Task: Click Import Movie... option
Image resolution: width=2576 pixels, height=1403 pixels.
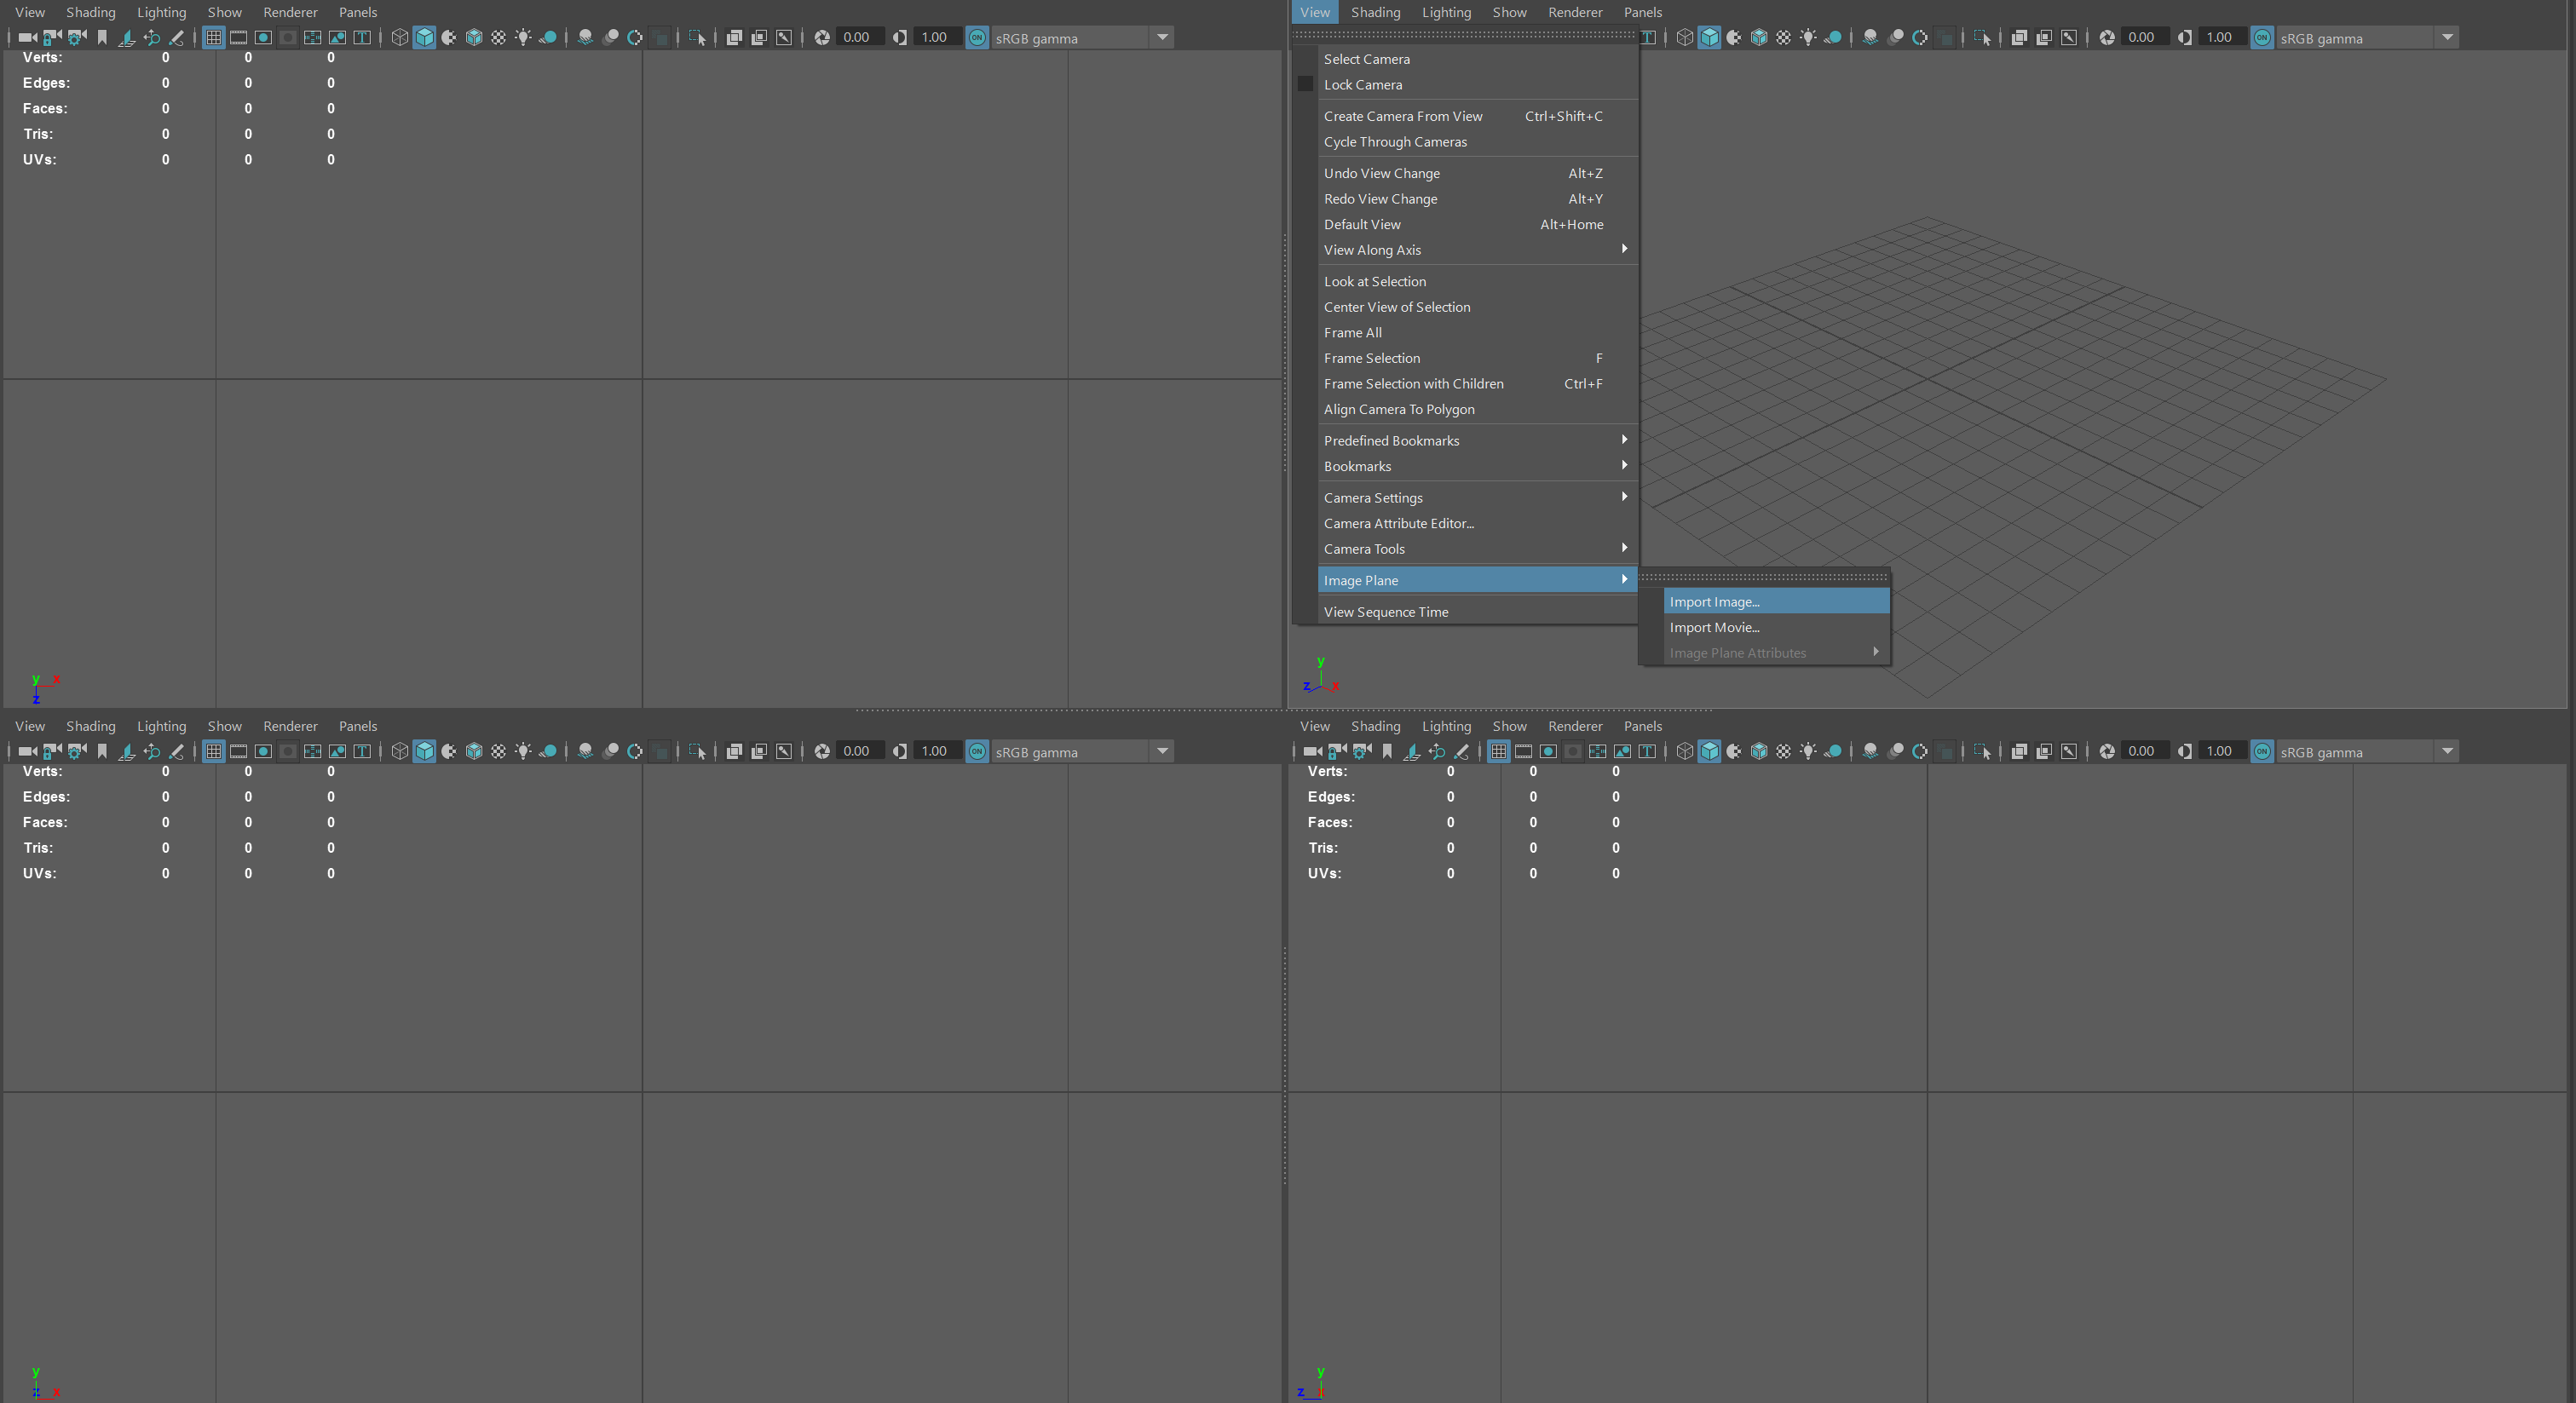Action: pyautogui.click(x=1714, y=627)
